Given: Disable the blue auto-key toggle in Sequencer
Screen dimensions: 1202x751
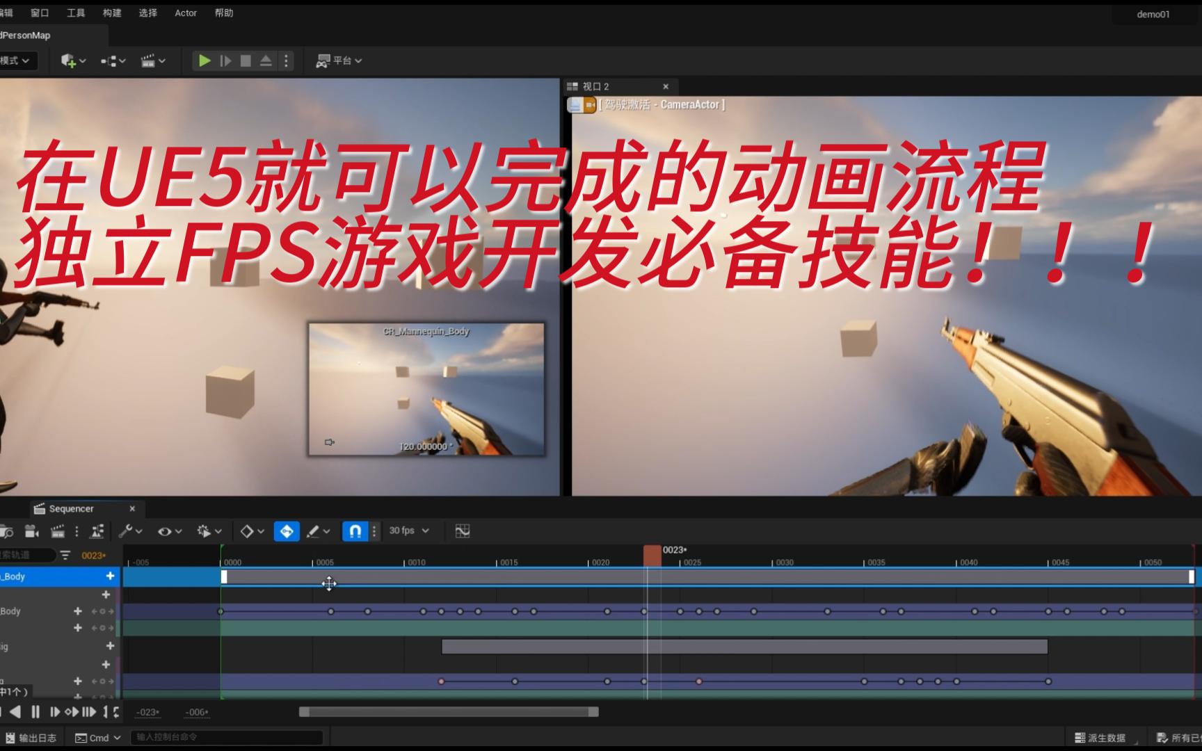Looking at the screenshot, I should click(x=286, y=531).
